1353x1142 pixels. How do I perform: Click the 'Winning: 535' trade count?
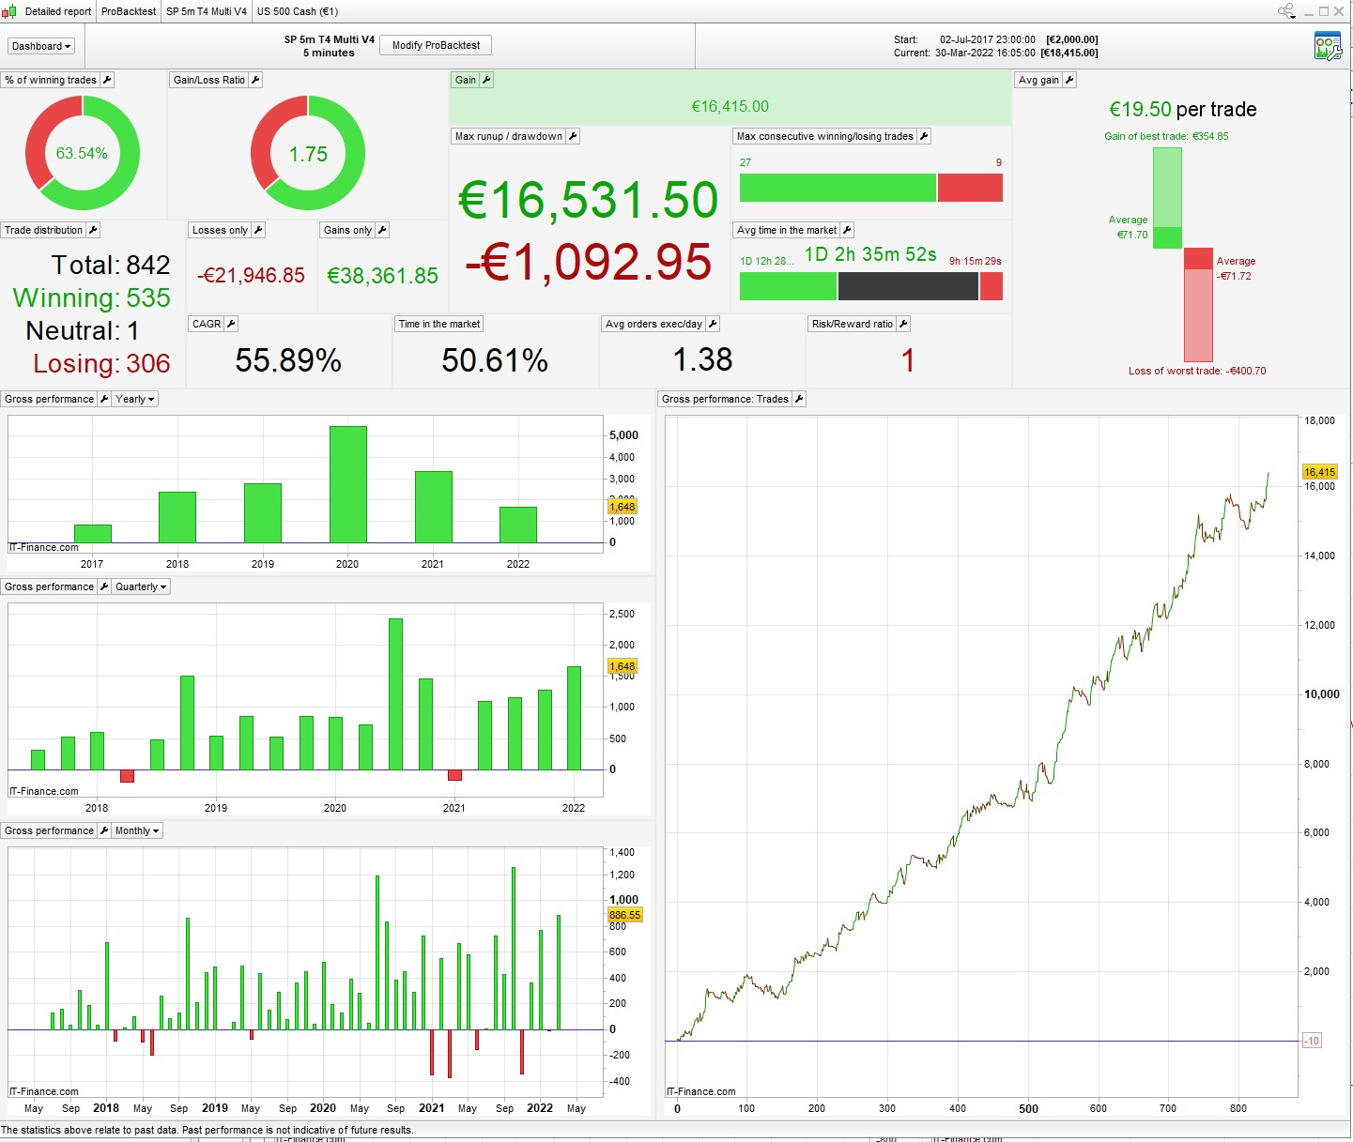coord(92,298)
